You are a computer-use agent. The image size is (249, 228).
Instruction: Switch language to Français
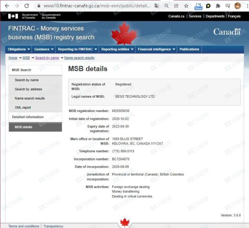click(234, 16)
